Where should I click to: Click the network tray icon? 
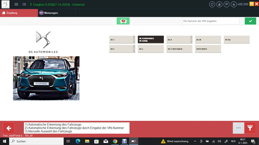tap(213, 141)
